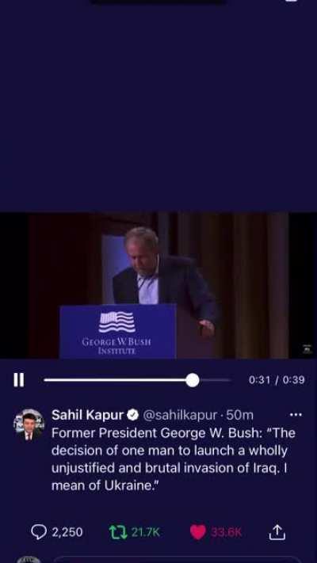Image resolution: width=317 pixels, height=563 pixels.
Task: Open the reply comment bubble icon
Action: tap(39, 532)
